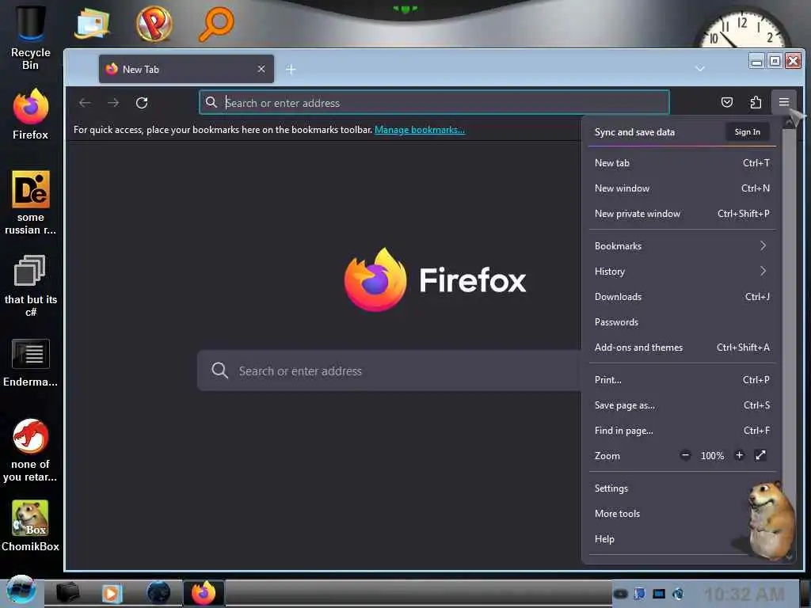Image resolution: width=811 pixels, height=608 pixels.
Task: Expand the History submenu
Action: (x=682, y=272)
